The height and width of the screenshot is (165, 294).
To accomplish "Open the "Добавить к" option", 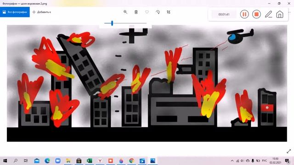I will (x=42, y=12).
